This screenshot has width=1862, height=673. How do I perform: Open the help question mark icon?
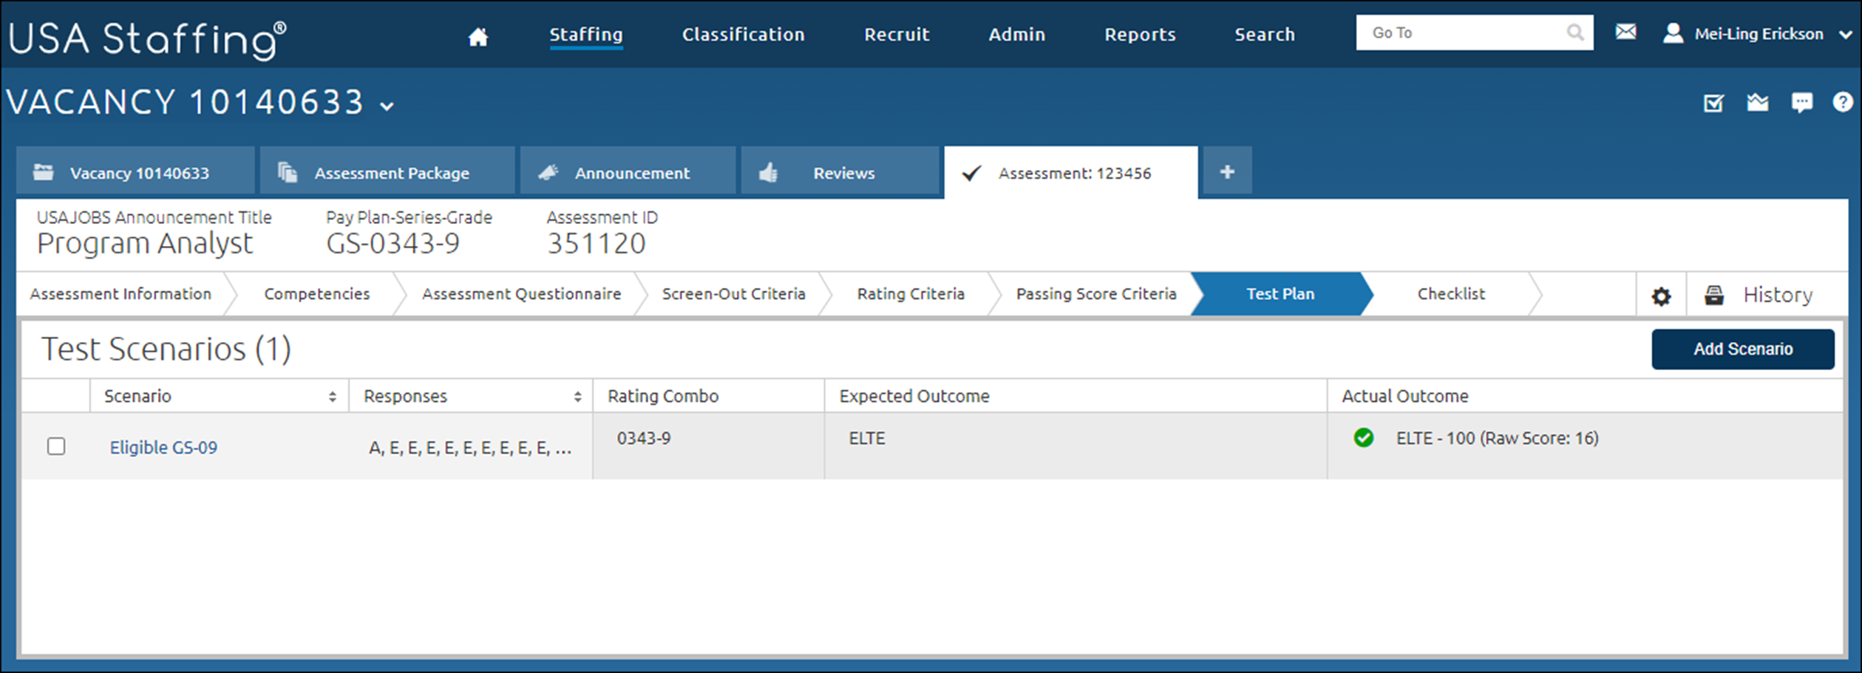click(x=1843, y=102)
